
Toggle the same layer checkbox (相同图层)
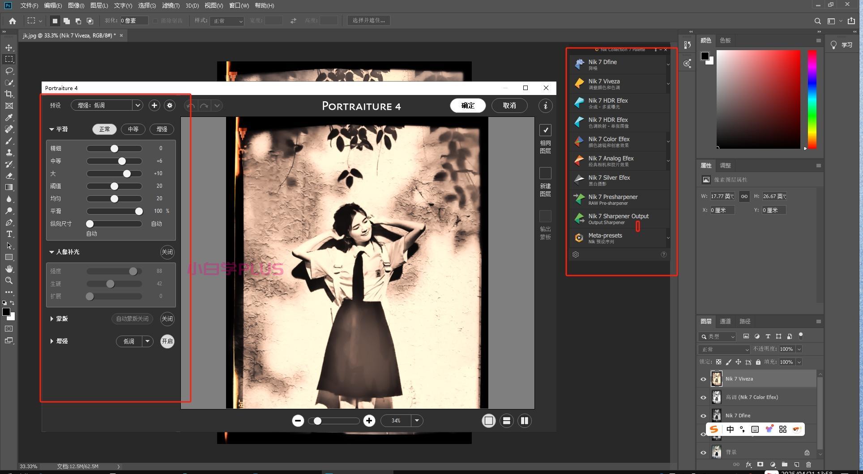545,130
